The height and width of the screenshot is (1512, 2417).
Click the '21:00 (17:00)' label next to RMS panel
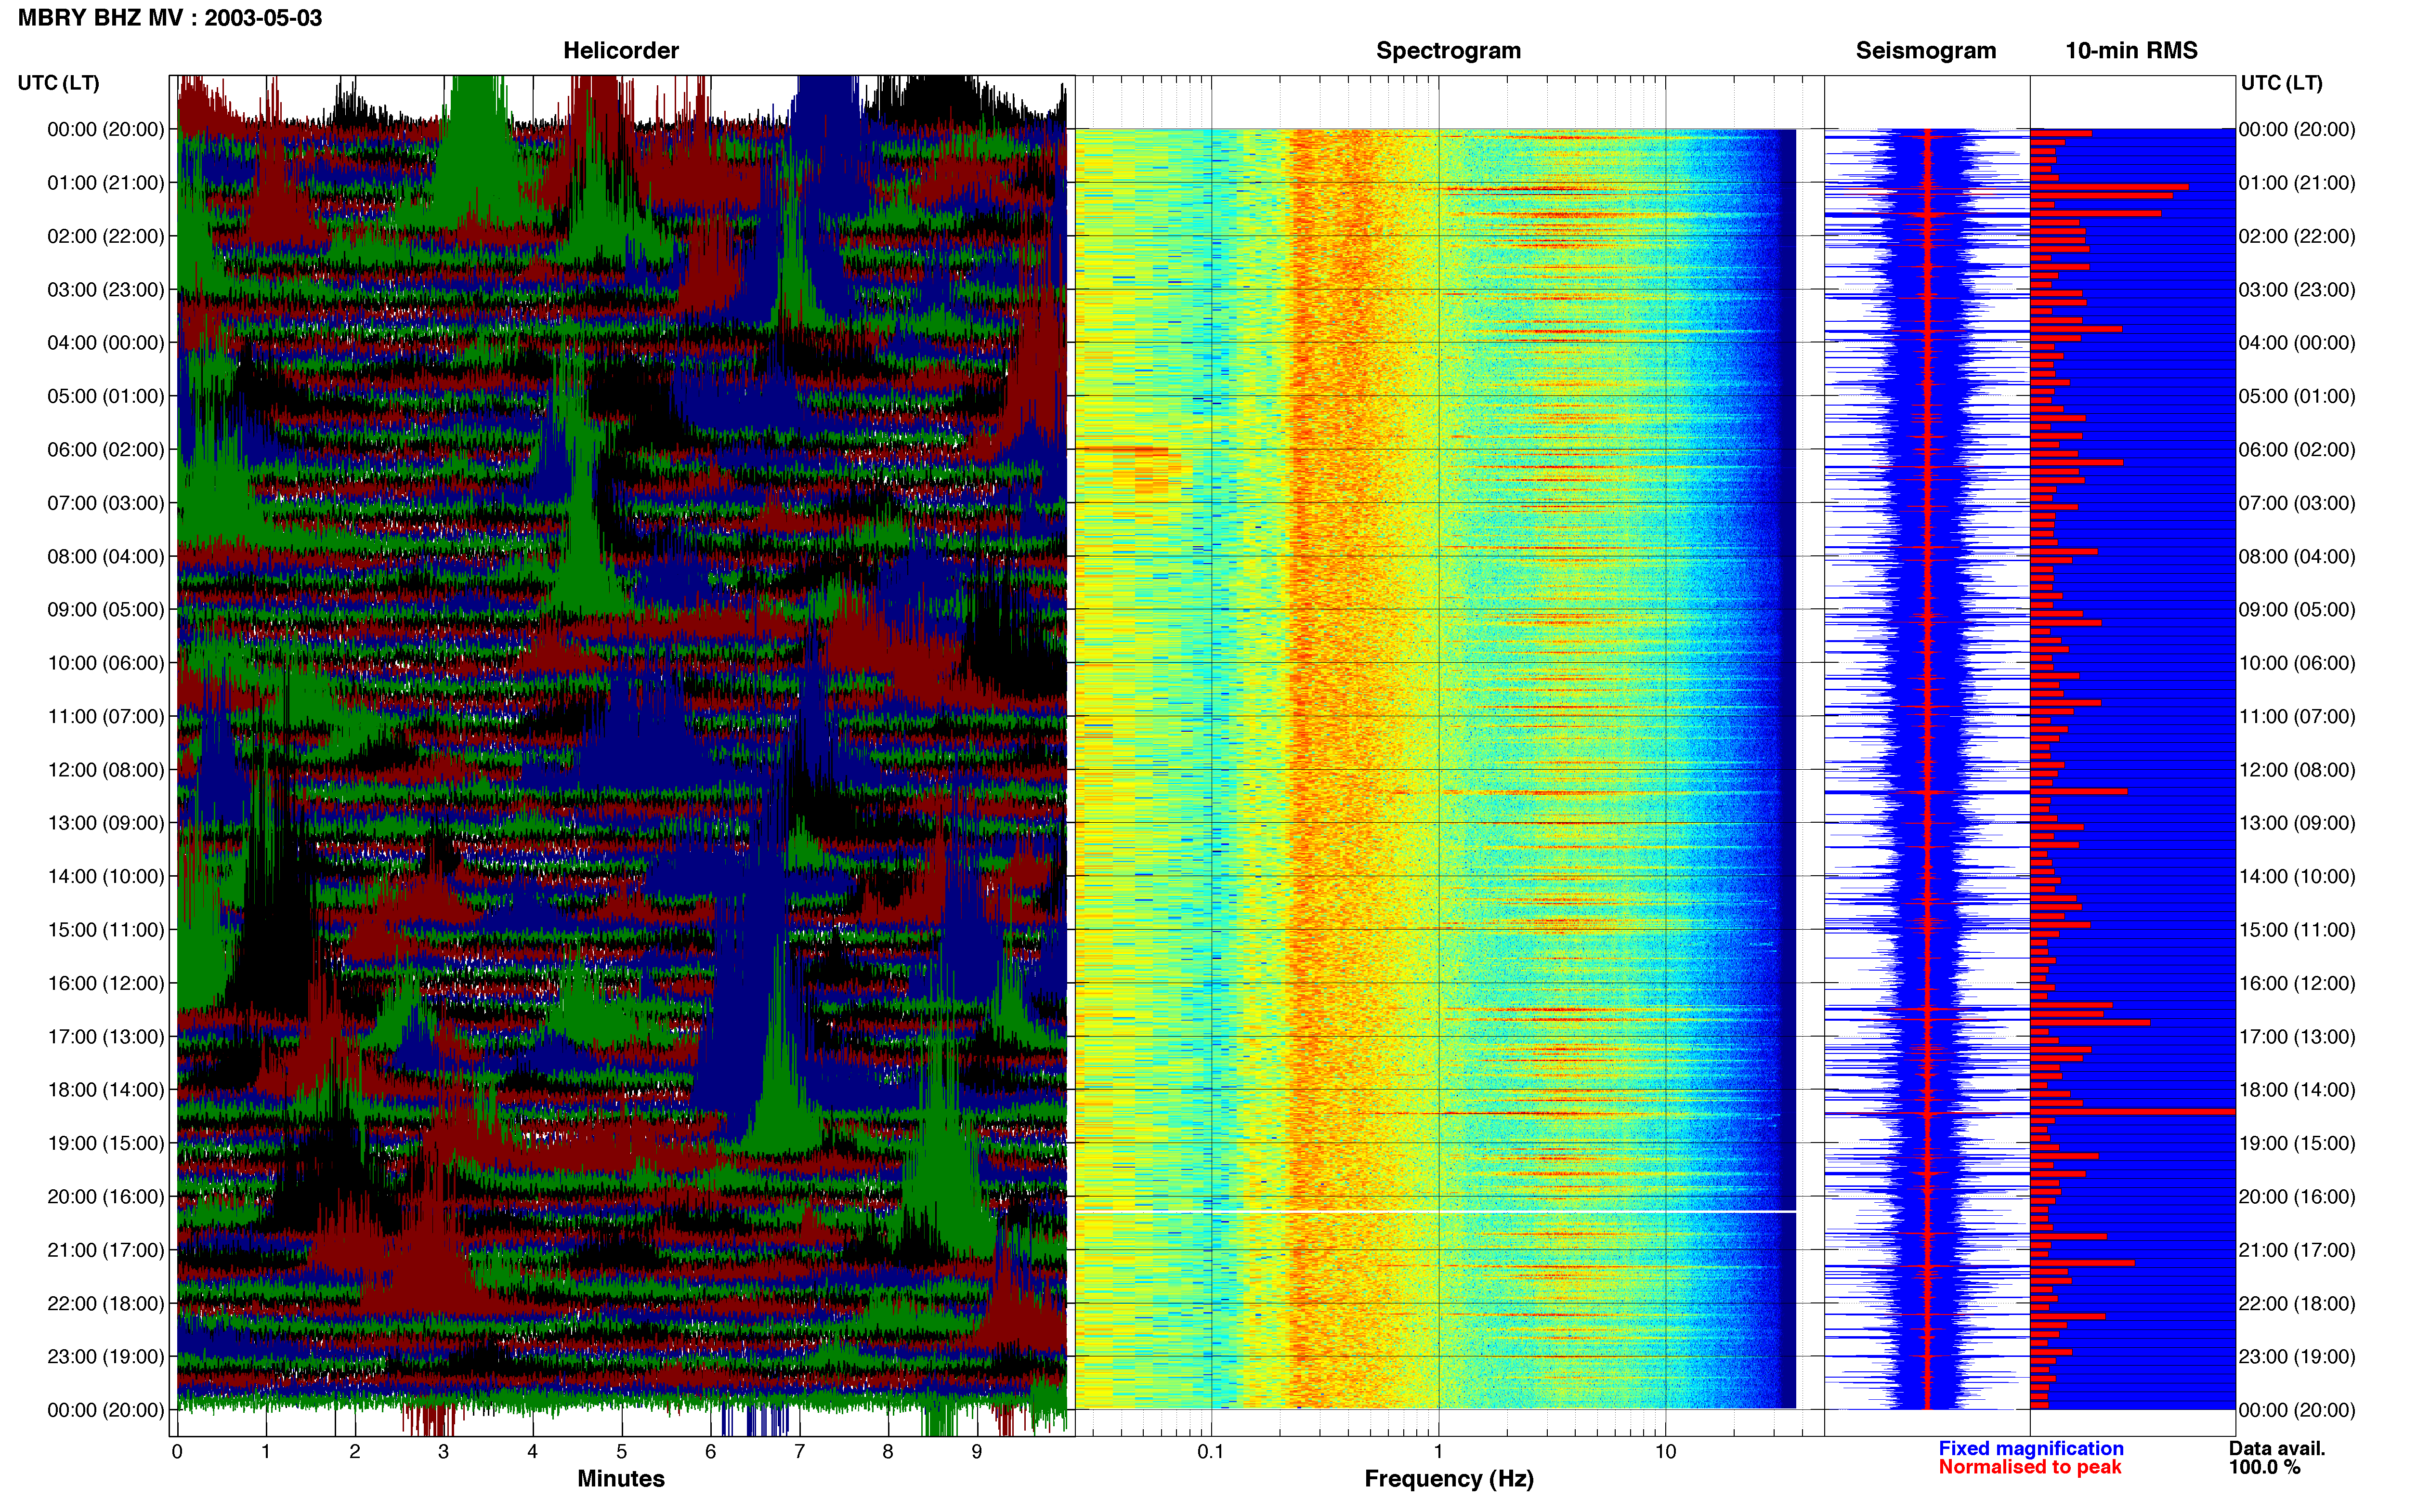(x=2297, y=1250)
